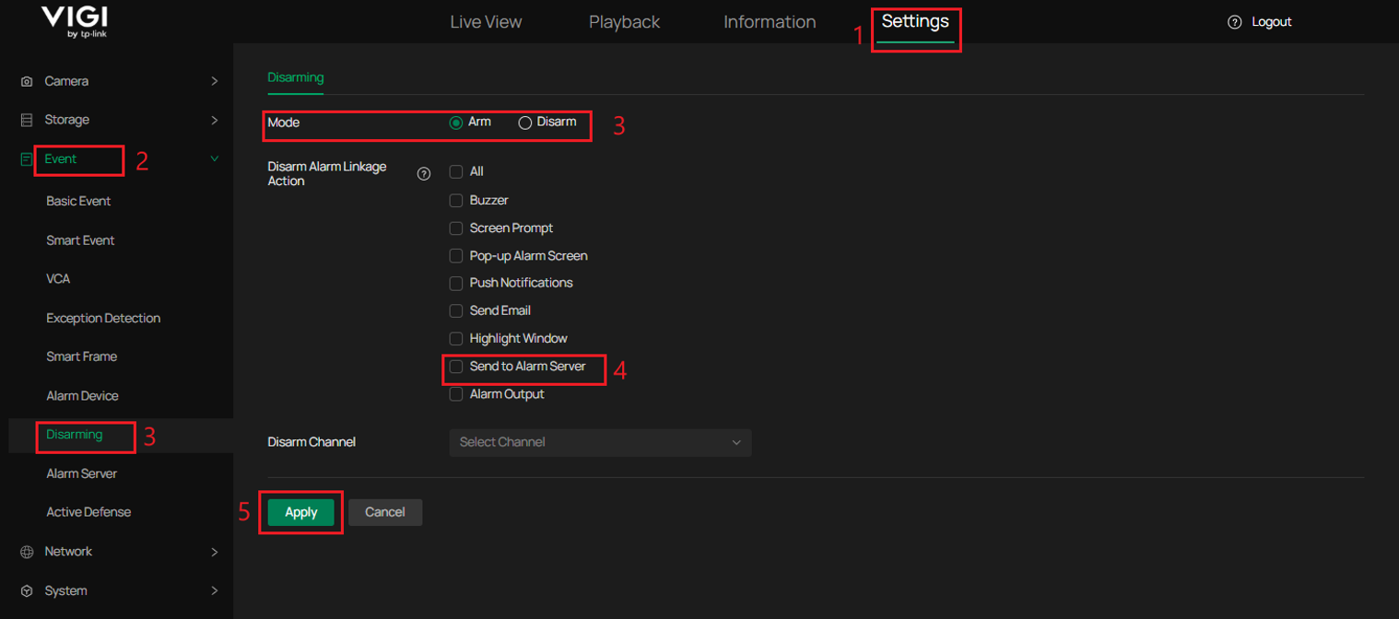Select Disarming in Event submenu
Viewport: 1399px width, 619px height.
point(75,435)
